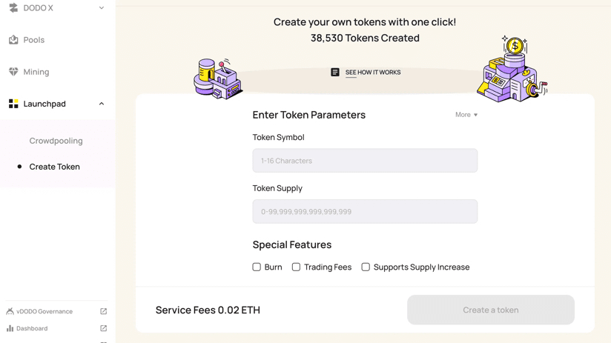Tick the Trading Fees checkbox

tap(296, 267)
